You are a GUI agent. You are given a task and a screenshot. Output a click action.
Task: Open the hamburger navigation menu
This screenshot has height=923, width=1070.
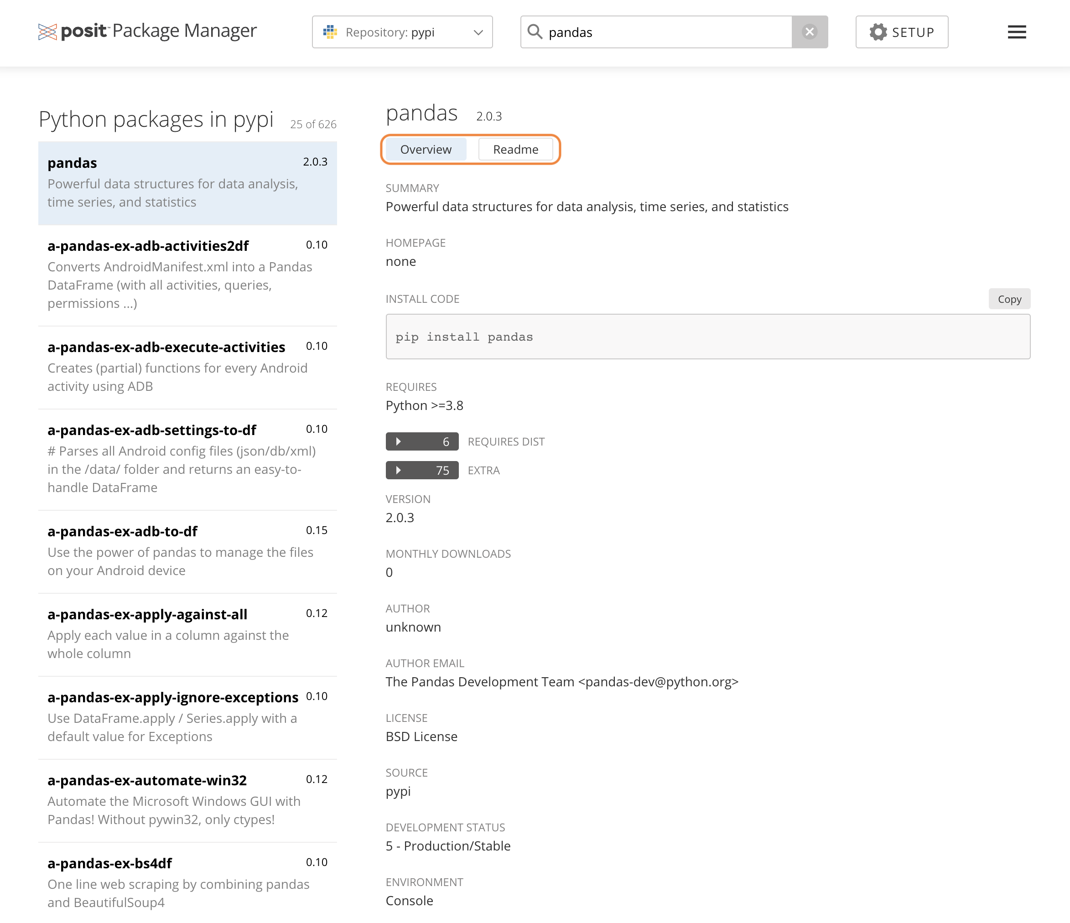[x=1016, y=32]
